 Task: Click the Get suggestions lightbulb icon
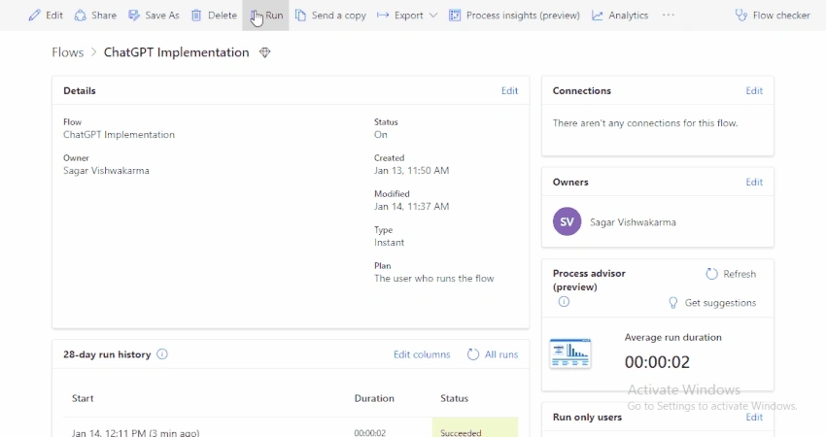tap(672, 303)
